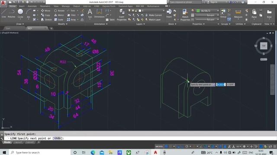The height and width of the screenshot is (155, 277).
Task: Open the Home ribbon tab
Action: pos(13,6)
